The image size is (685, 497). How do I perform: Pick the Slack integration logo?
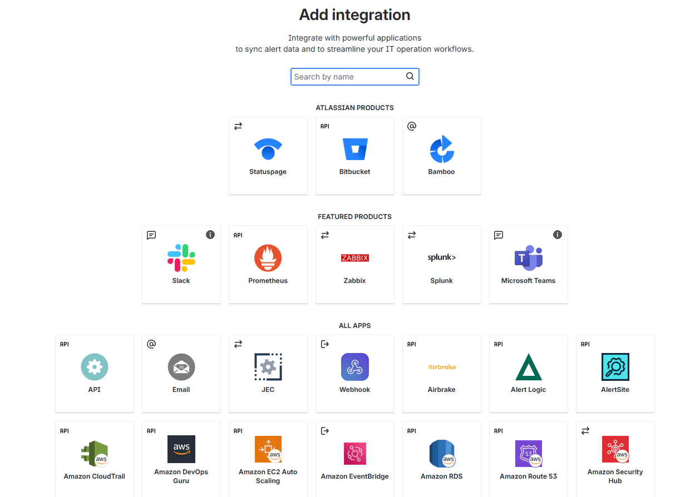point(181,258)
